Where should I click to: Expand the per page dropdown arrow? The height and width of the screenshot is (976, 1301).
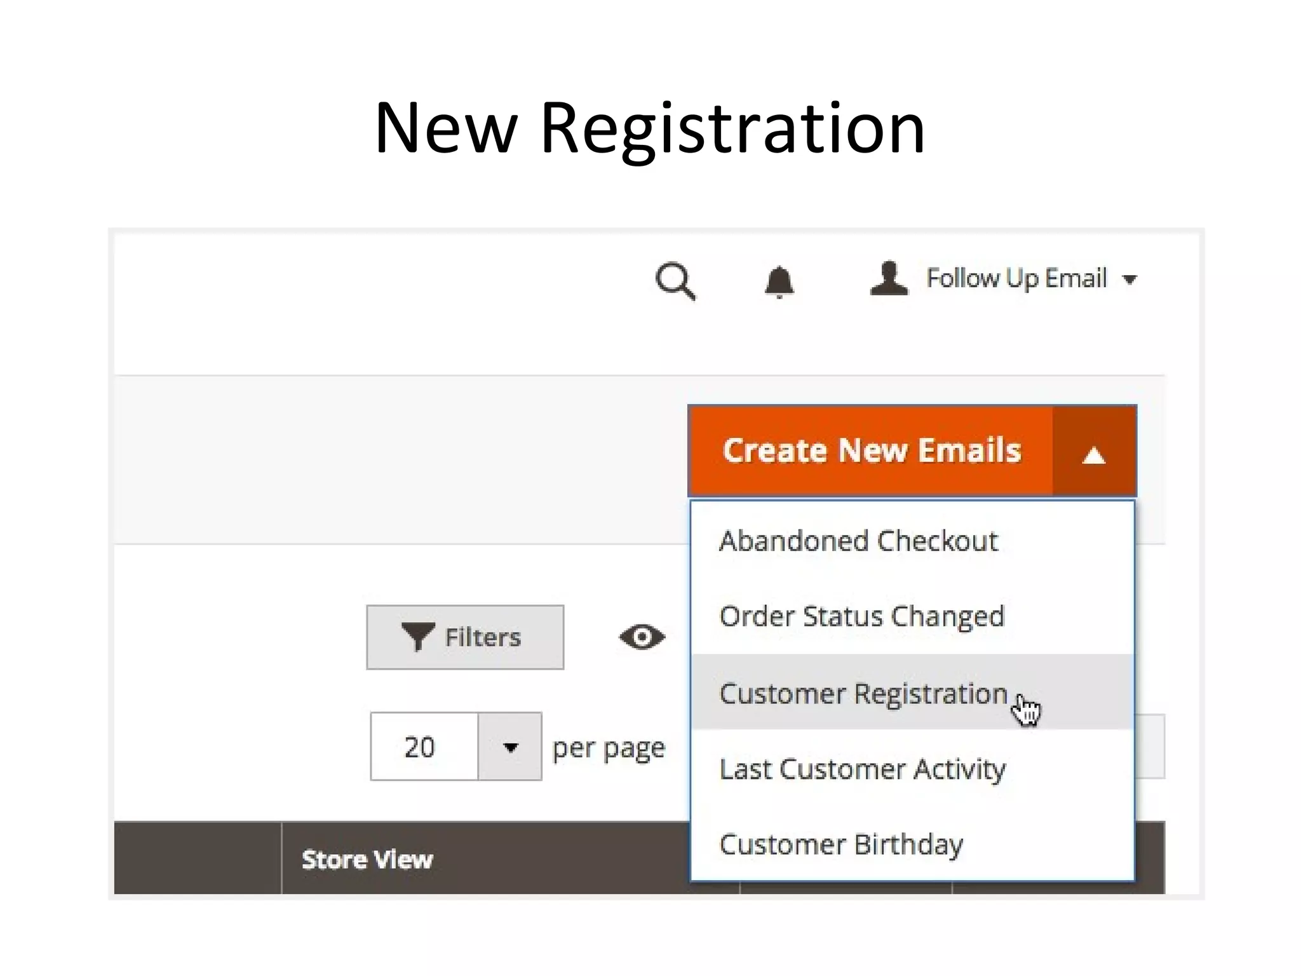pyautogui.click(x=510, y=747)
